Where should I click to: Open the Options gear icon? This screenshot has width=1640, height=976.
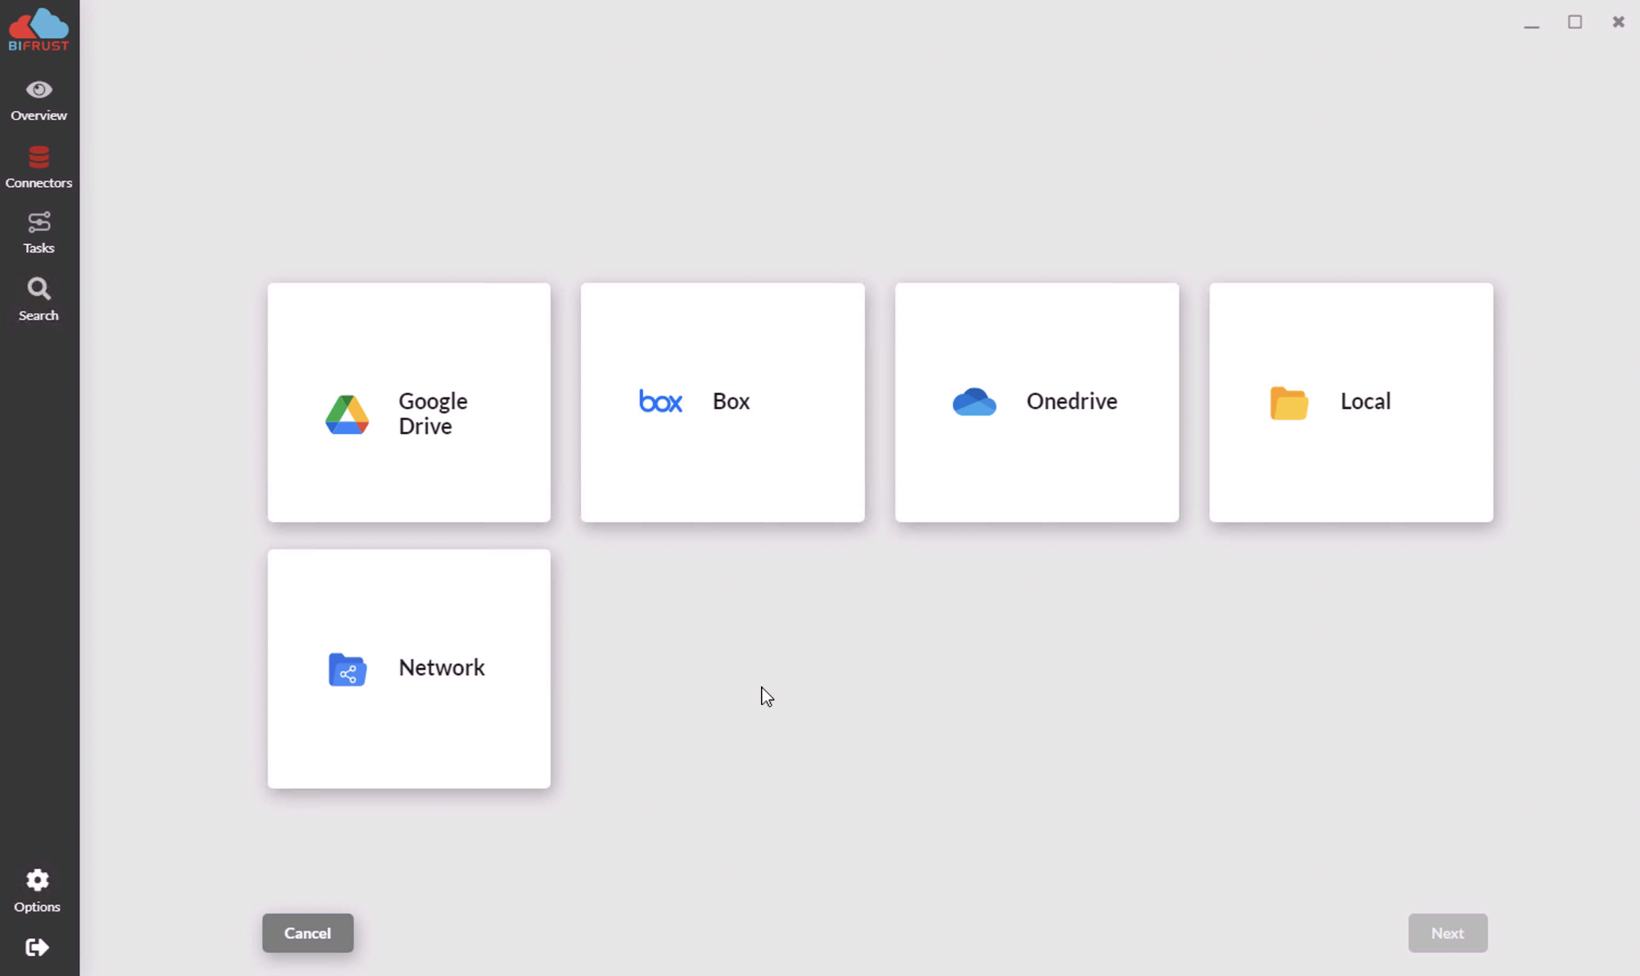(x=38, y=880)
